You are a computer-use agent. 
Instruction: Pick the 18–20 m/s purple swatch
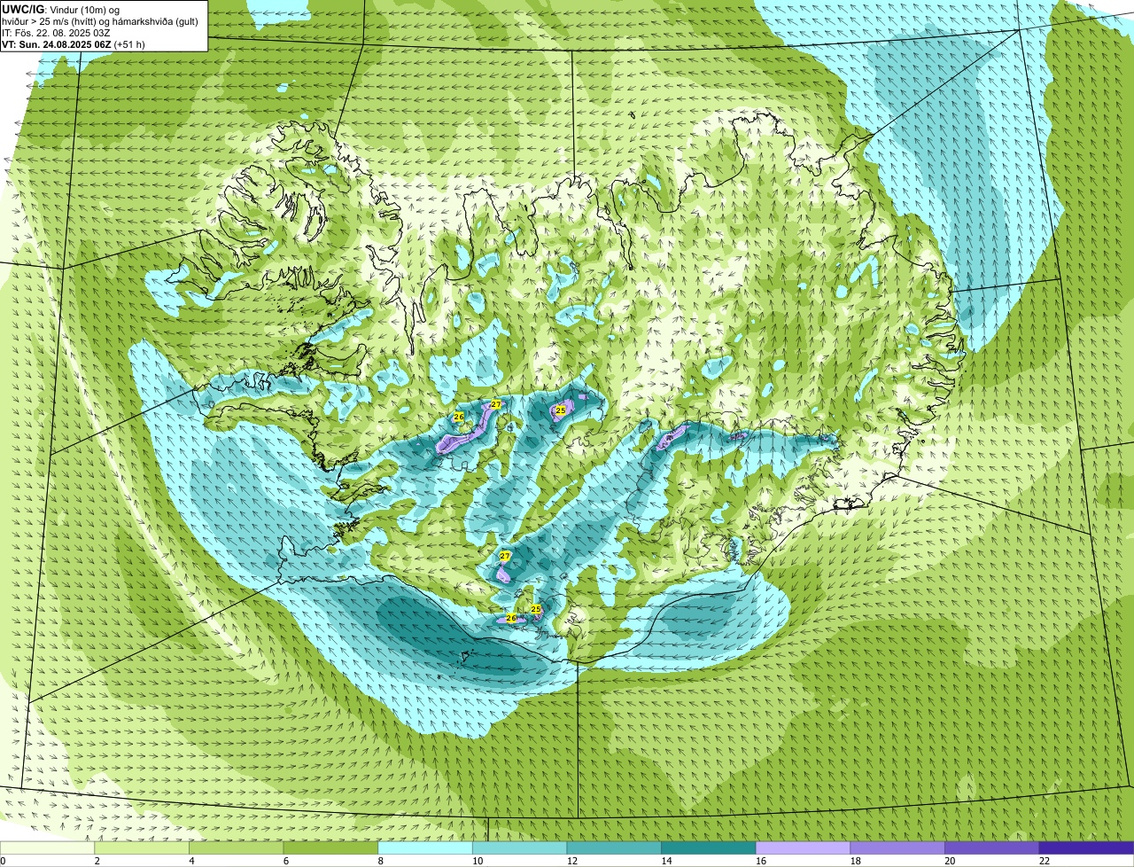pyautogui.click(x=897, y=847)
